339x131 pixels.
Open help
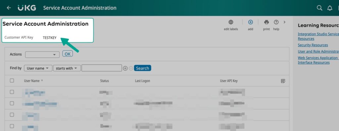276,22
